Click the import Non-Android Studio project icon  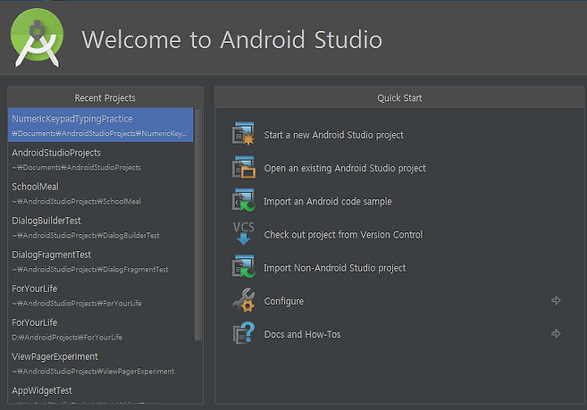point(243,267)
